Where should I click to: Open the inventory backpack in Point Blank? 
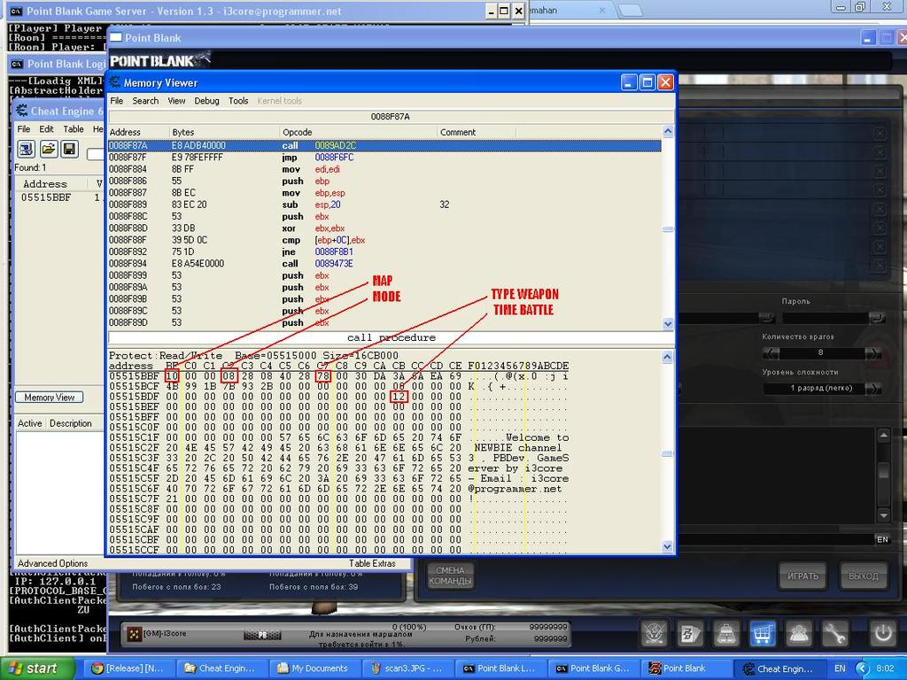click(726, 633)
